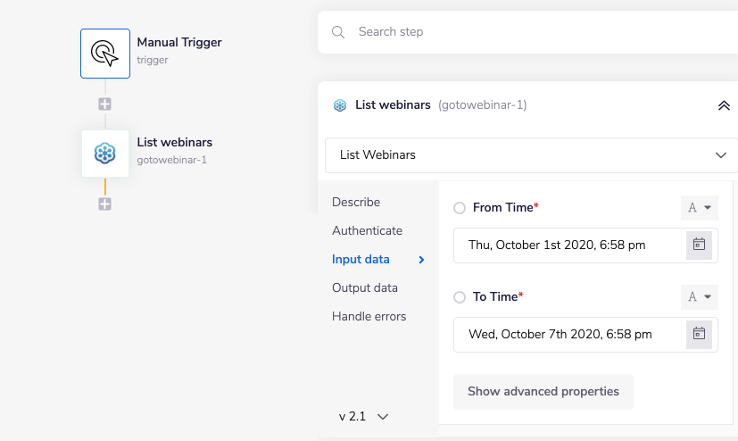Switch to the Authenticate tab

pos(367,230)
